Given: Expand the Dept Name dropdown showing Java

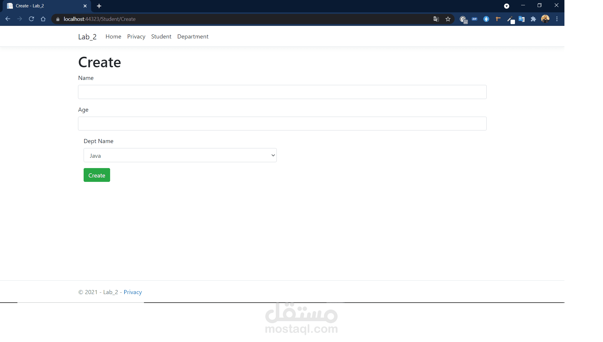Looking at the screenshot, I should pyautogui.click(x=180, y=155).
